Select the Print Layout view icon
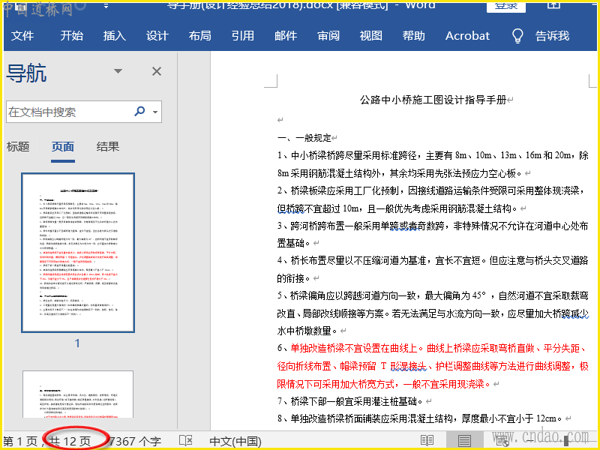Screen dimensions: 600x450 464,441
